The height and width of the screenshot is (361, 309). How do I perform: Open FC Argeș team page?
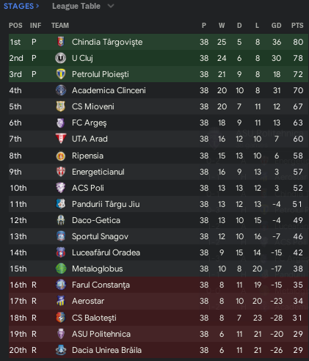click(x=90, y=123)
